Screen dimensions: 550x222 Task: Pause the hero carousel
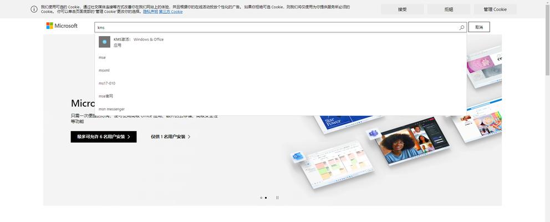[x=277, y=198]
